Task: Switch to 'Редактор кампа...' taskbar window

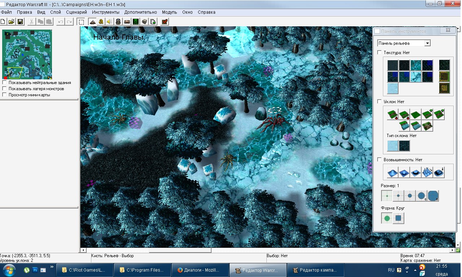Action: point(315,270)
